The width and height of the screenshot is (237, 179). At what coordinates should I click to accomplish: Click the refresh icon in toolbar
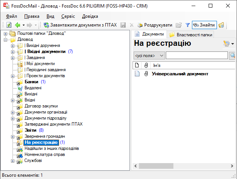(x=9, y=25)
